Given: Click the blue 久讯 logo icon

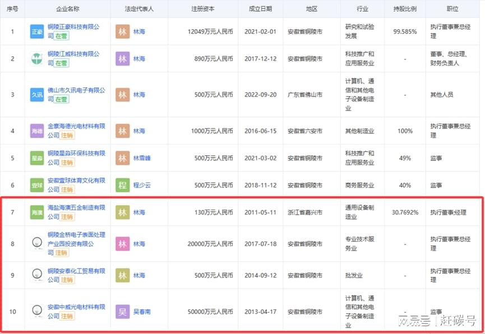Looking at the screenshot, I should [x=37, y=95].
